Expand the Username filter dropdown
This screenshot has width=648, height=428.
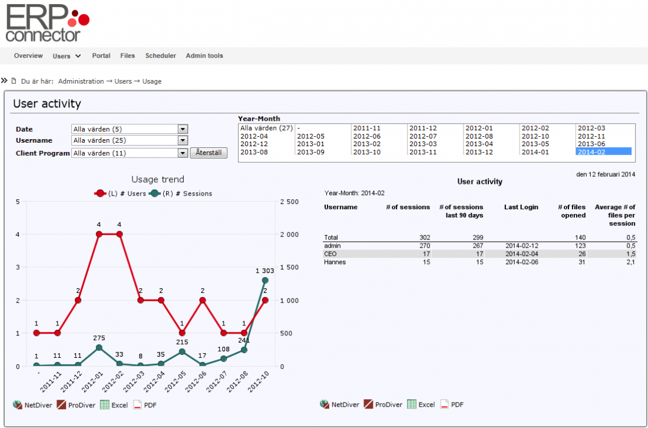[183, 141]
